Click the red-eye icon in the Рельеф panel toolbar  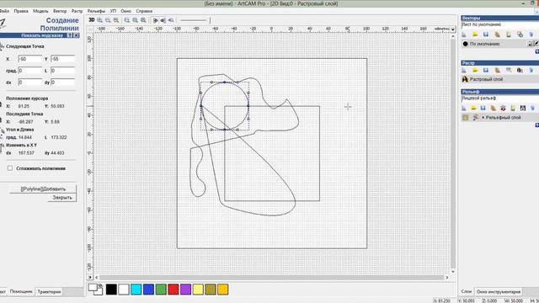pyautogui.click(x=504, y=109)
